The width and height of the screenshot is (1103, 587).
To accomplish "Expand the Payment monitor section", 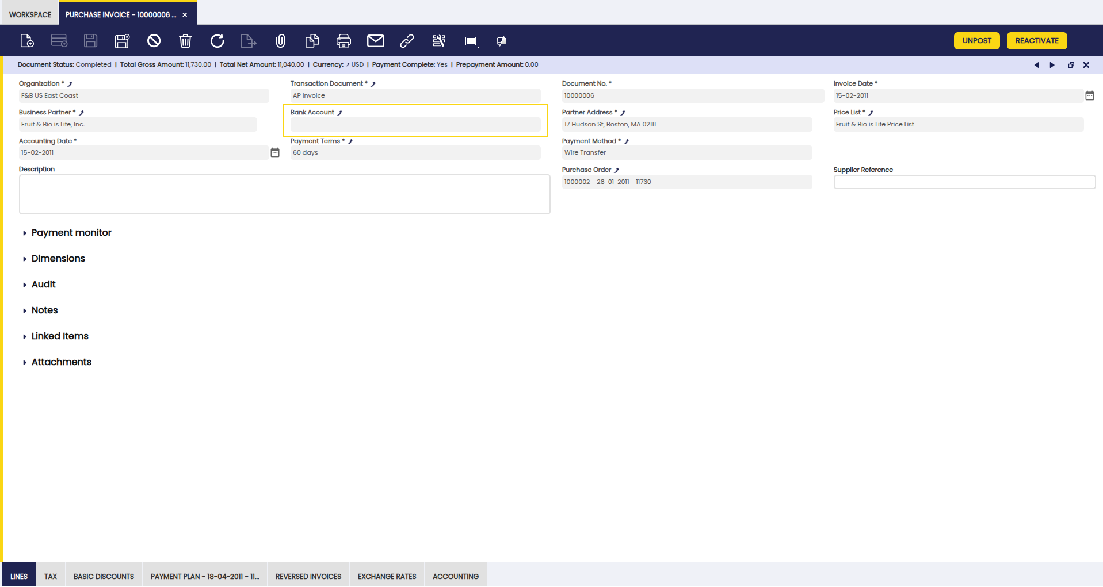I will point(67,233).
